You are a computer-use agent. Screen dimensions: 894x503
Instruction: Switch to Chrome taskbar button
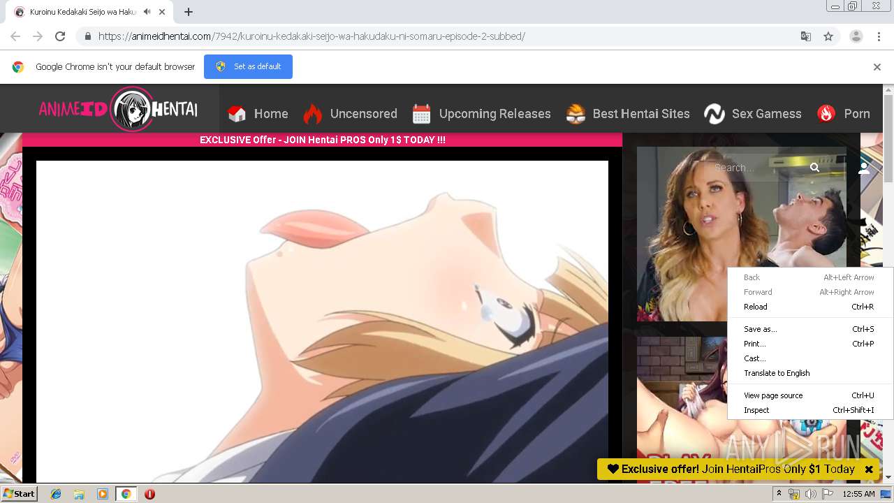coord(126,494)
